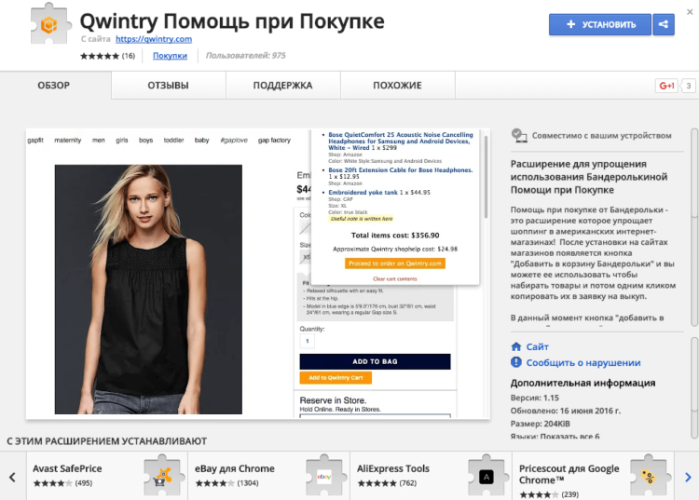Click the Размер: 204KiB text
Image resolution: width=699 pixels, height=500 pixels.
(x=541, y=424)
